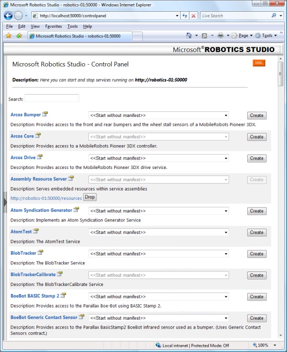Open the Assembly Resource Server properties icon
The image size is (287, 352).
pos(71,178)
